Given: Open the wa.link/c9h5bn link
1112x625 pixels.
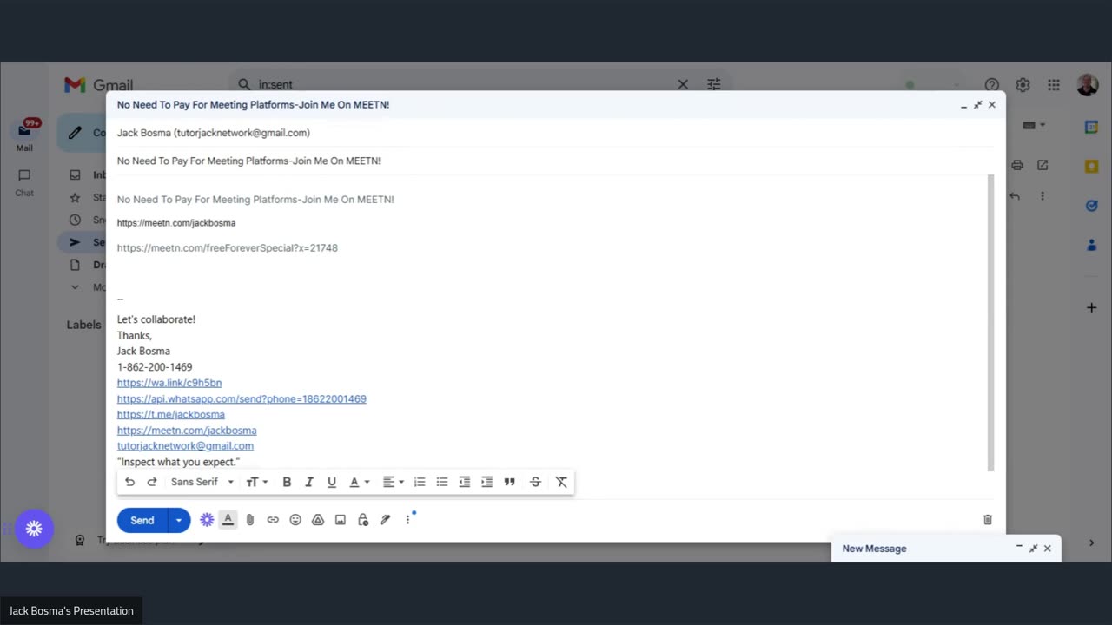Looking at the screenshot, I should coord(169,383).
